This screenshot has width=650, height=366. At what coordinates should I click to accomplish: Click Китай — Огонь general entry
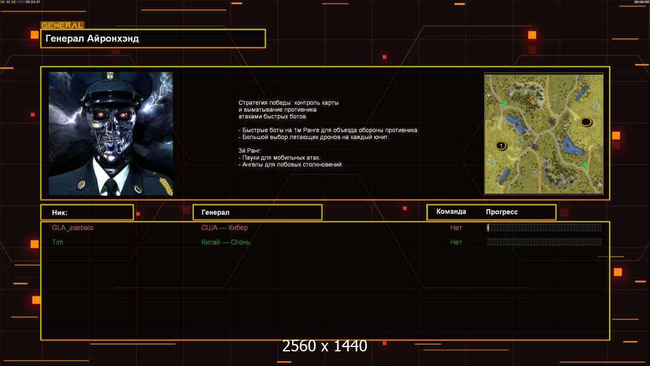[226, 242]
